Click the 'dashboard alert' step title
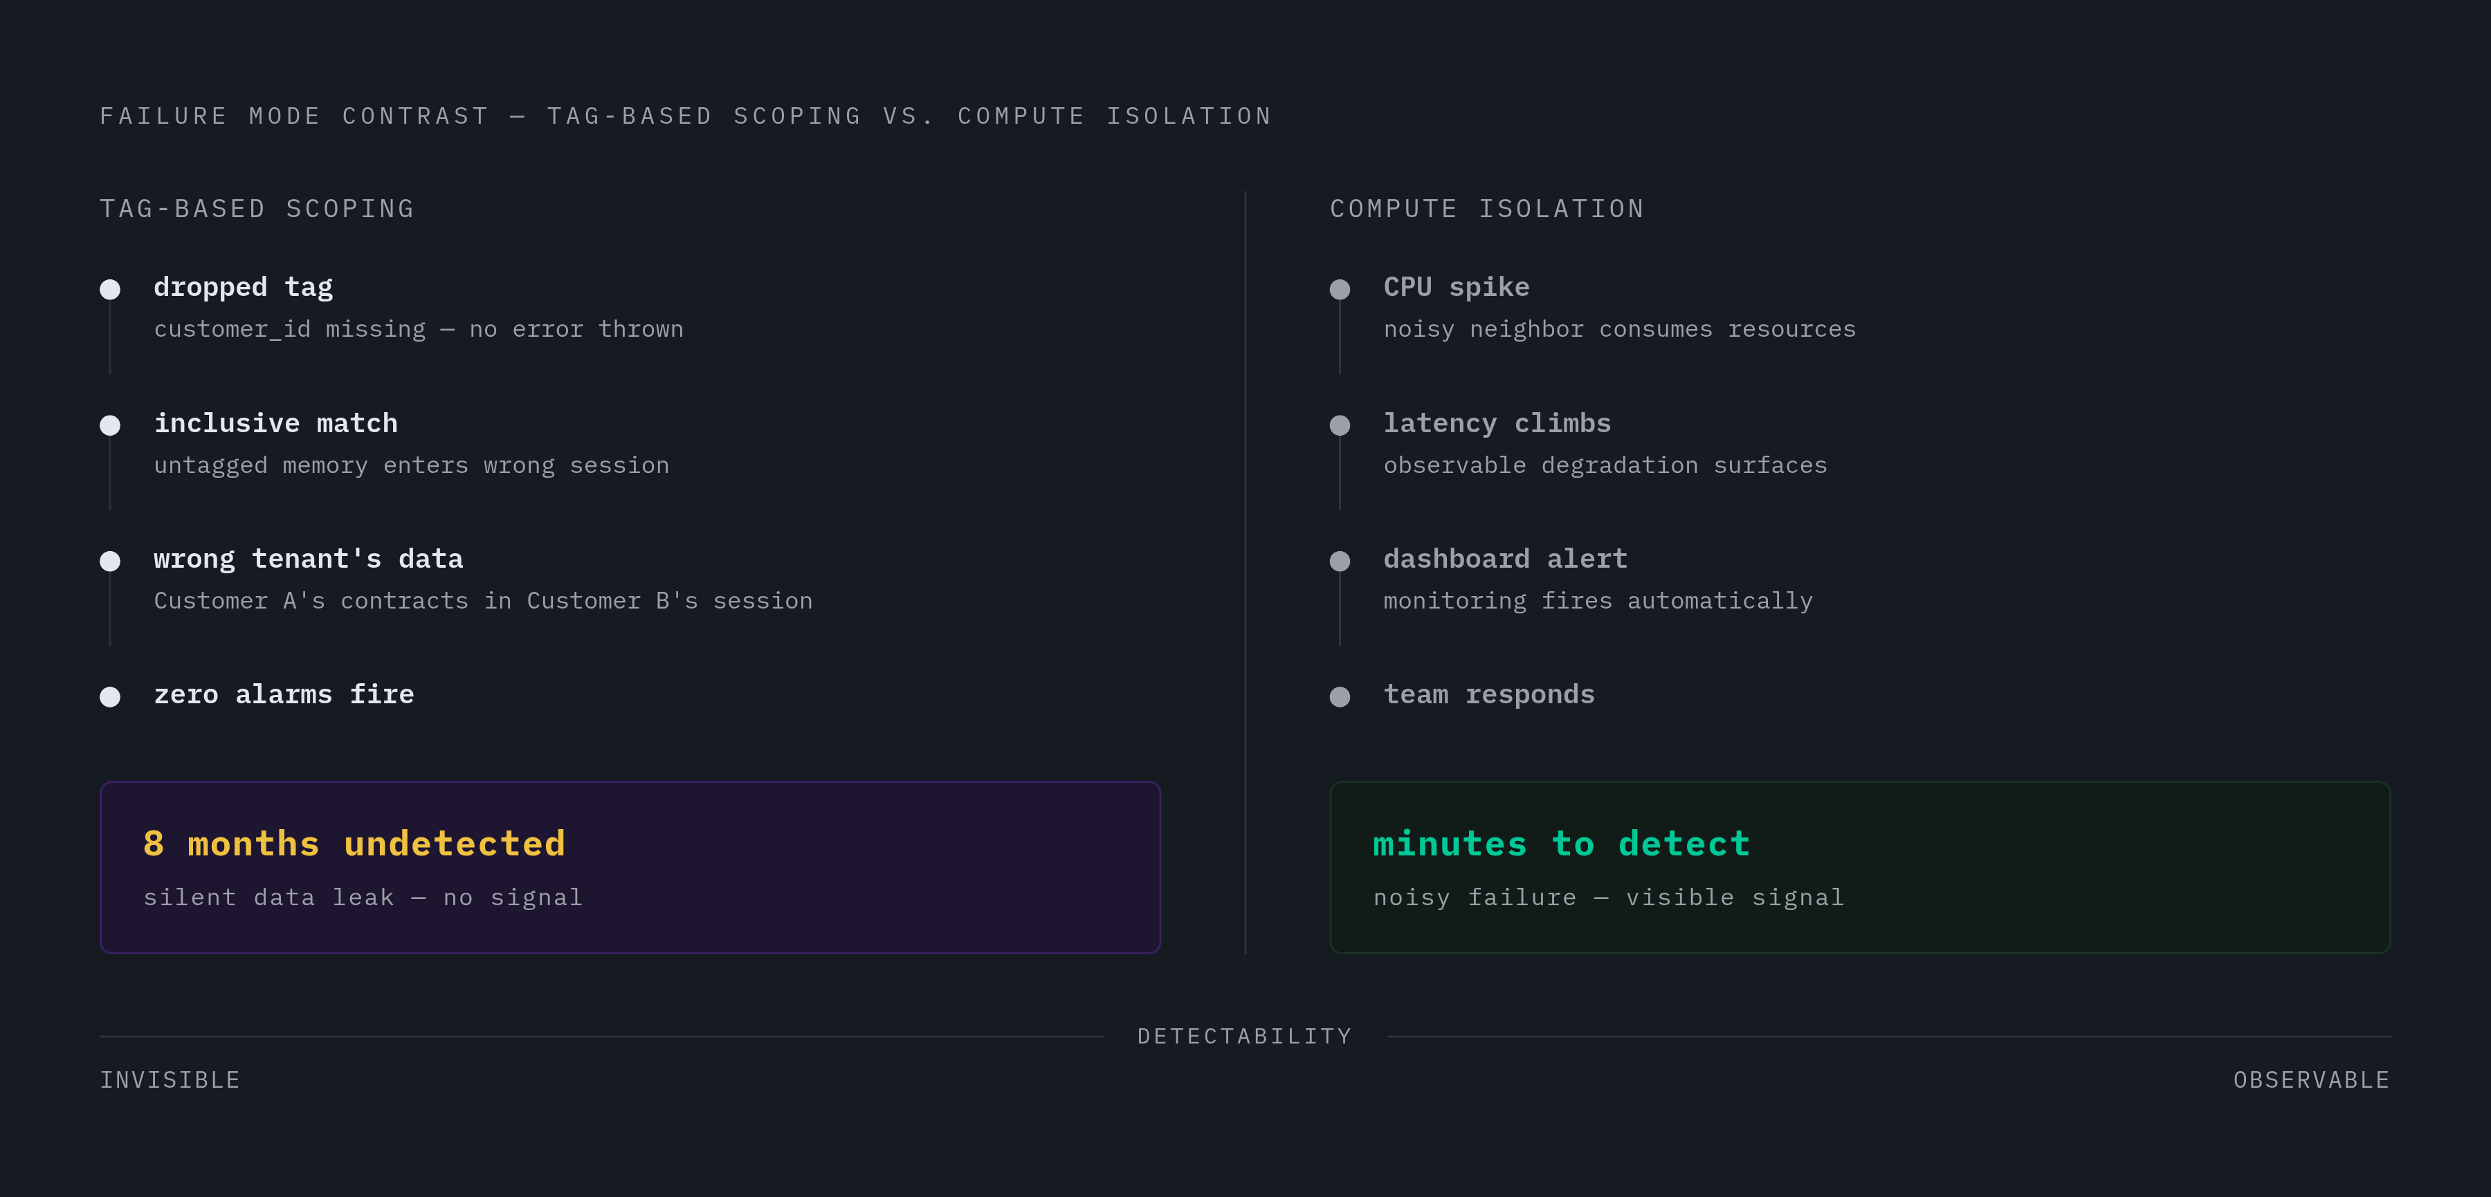The width and height of the screenshot is (2491, 1197). pos(1506,559)
